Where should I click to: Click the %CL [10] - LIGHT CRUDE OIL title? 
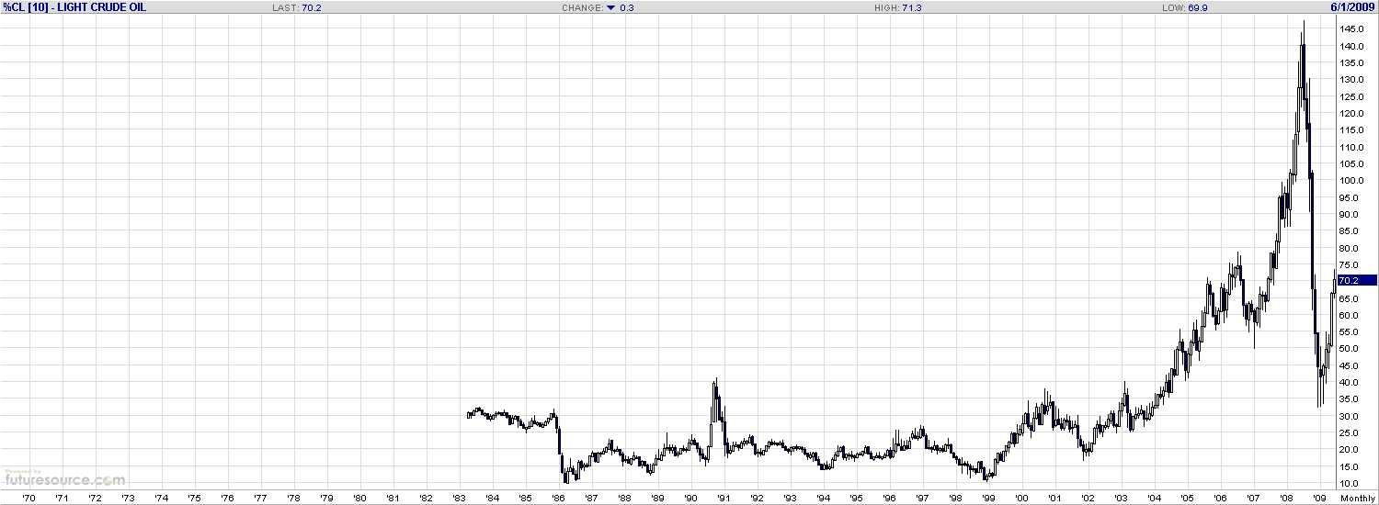pyautogui.click(x=74, y=7)
